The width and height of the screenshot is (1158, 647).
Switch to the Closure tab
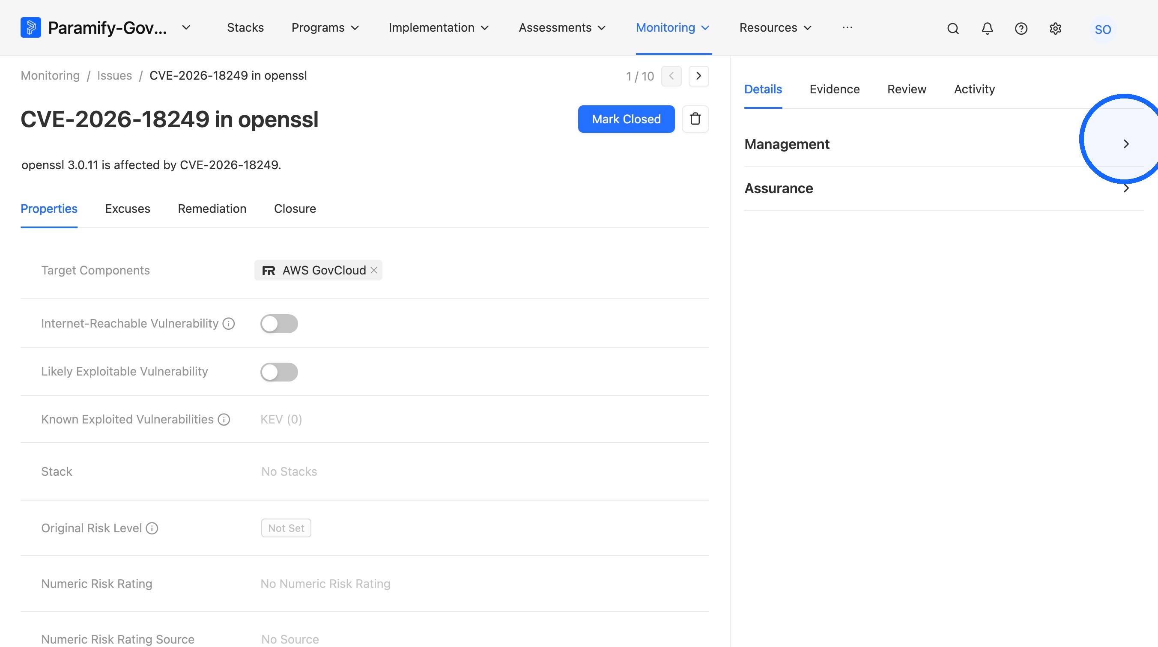(x=295, y=209)
